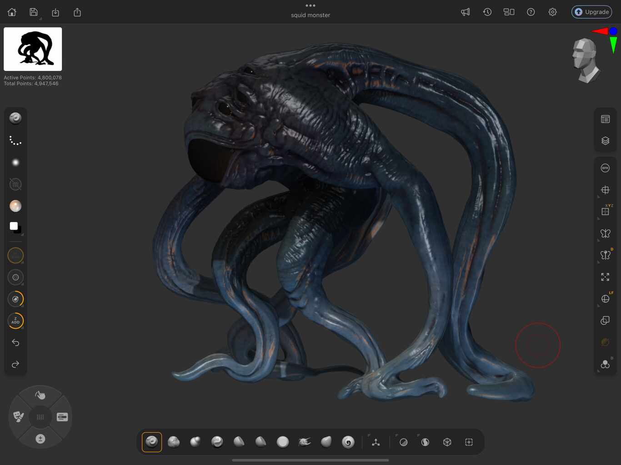Toggle Z Add sculpt mode
Image resolution: width=621 pixels, height=465 pixels.
pos(15,321)
